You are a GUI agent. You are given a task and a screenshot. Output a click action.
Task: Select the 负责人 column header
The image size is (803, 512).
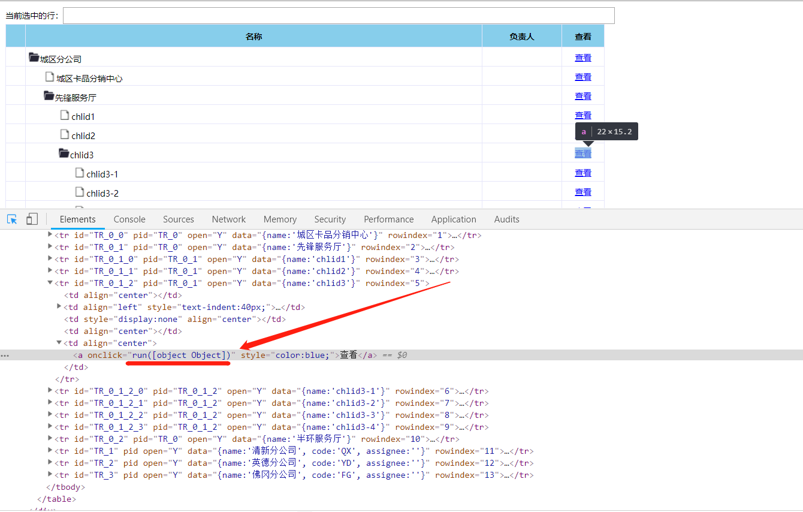pyautogui.click(x=521, y=37)
